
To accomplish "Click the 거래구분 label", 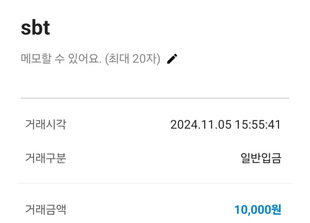I will click(45, 158).
